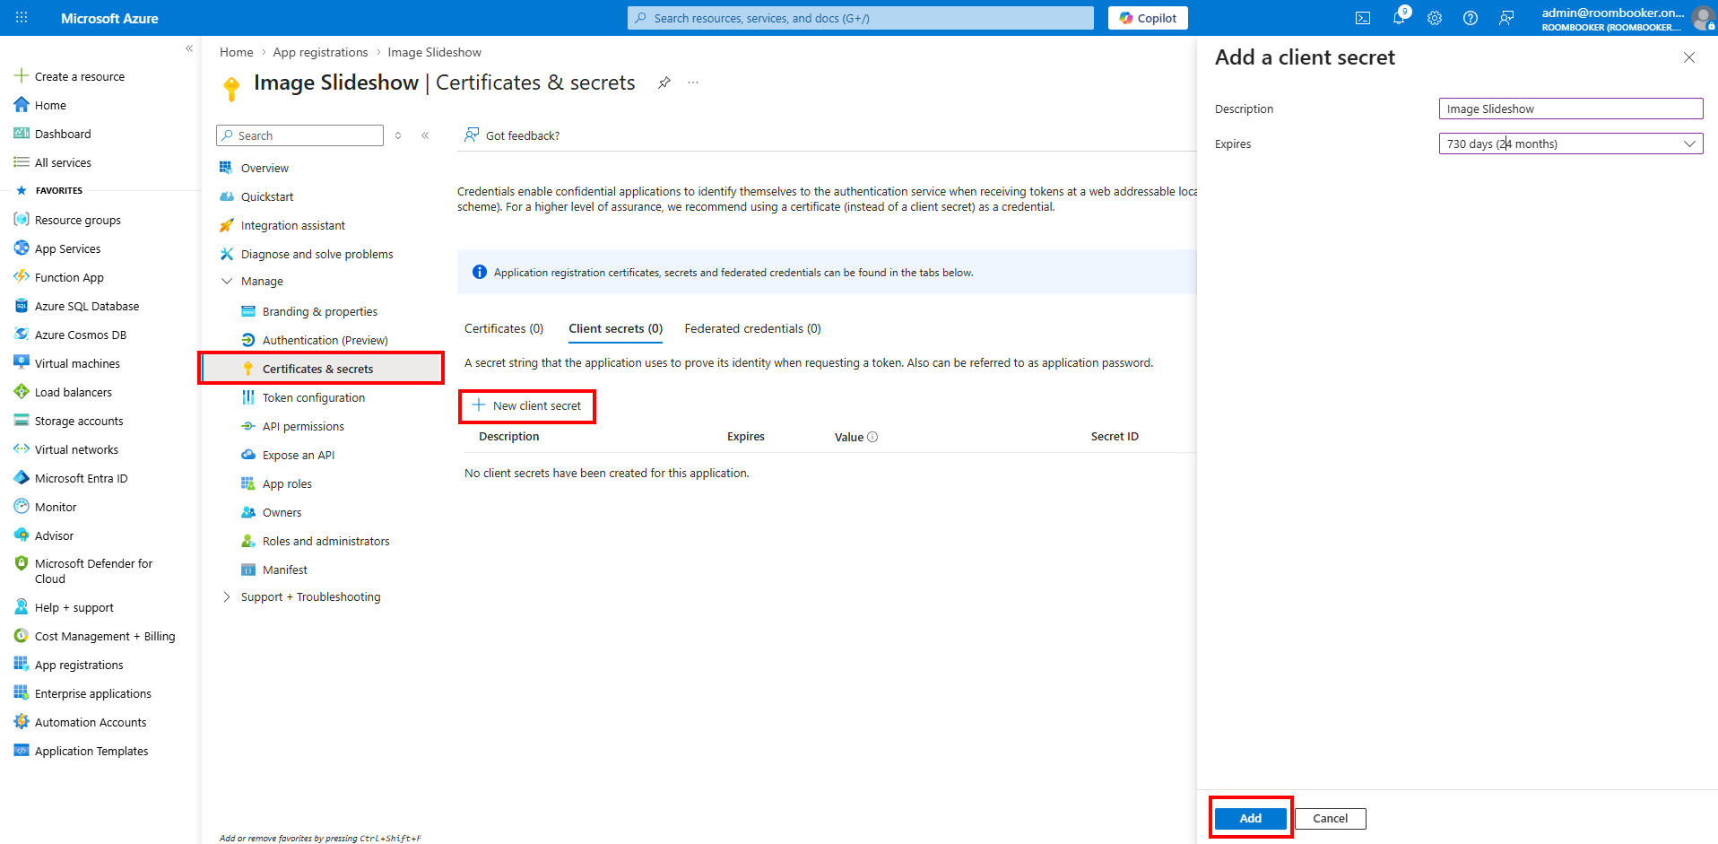Open portal settings gear icon
Viewport: 1718px width, 844px height.
point(1435,18)
